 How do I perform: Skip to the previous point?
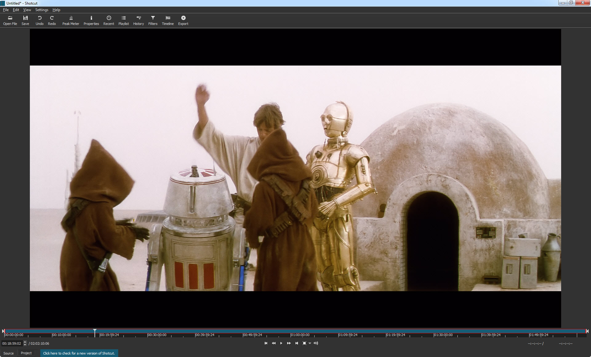(x=266, y=343)
